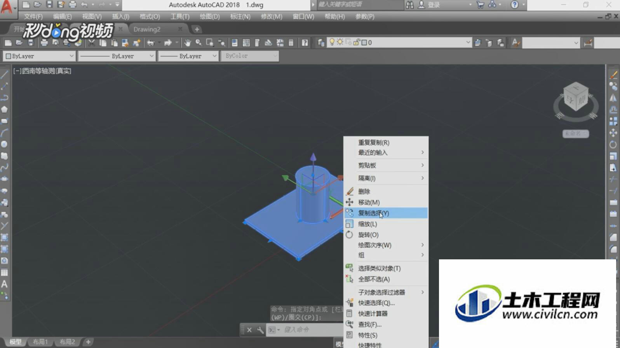
Task: Close the command line with X
Action: pyautogui.click(x=249, y=330)
